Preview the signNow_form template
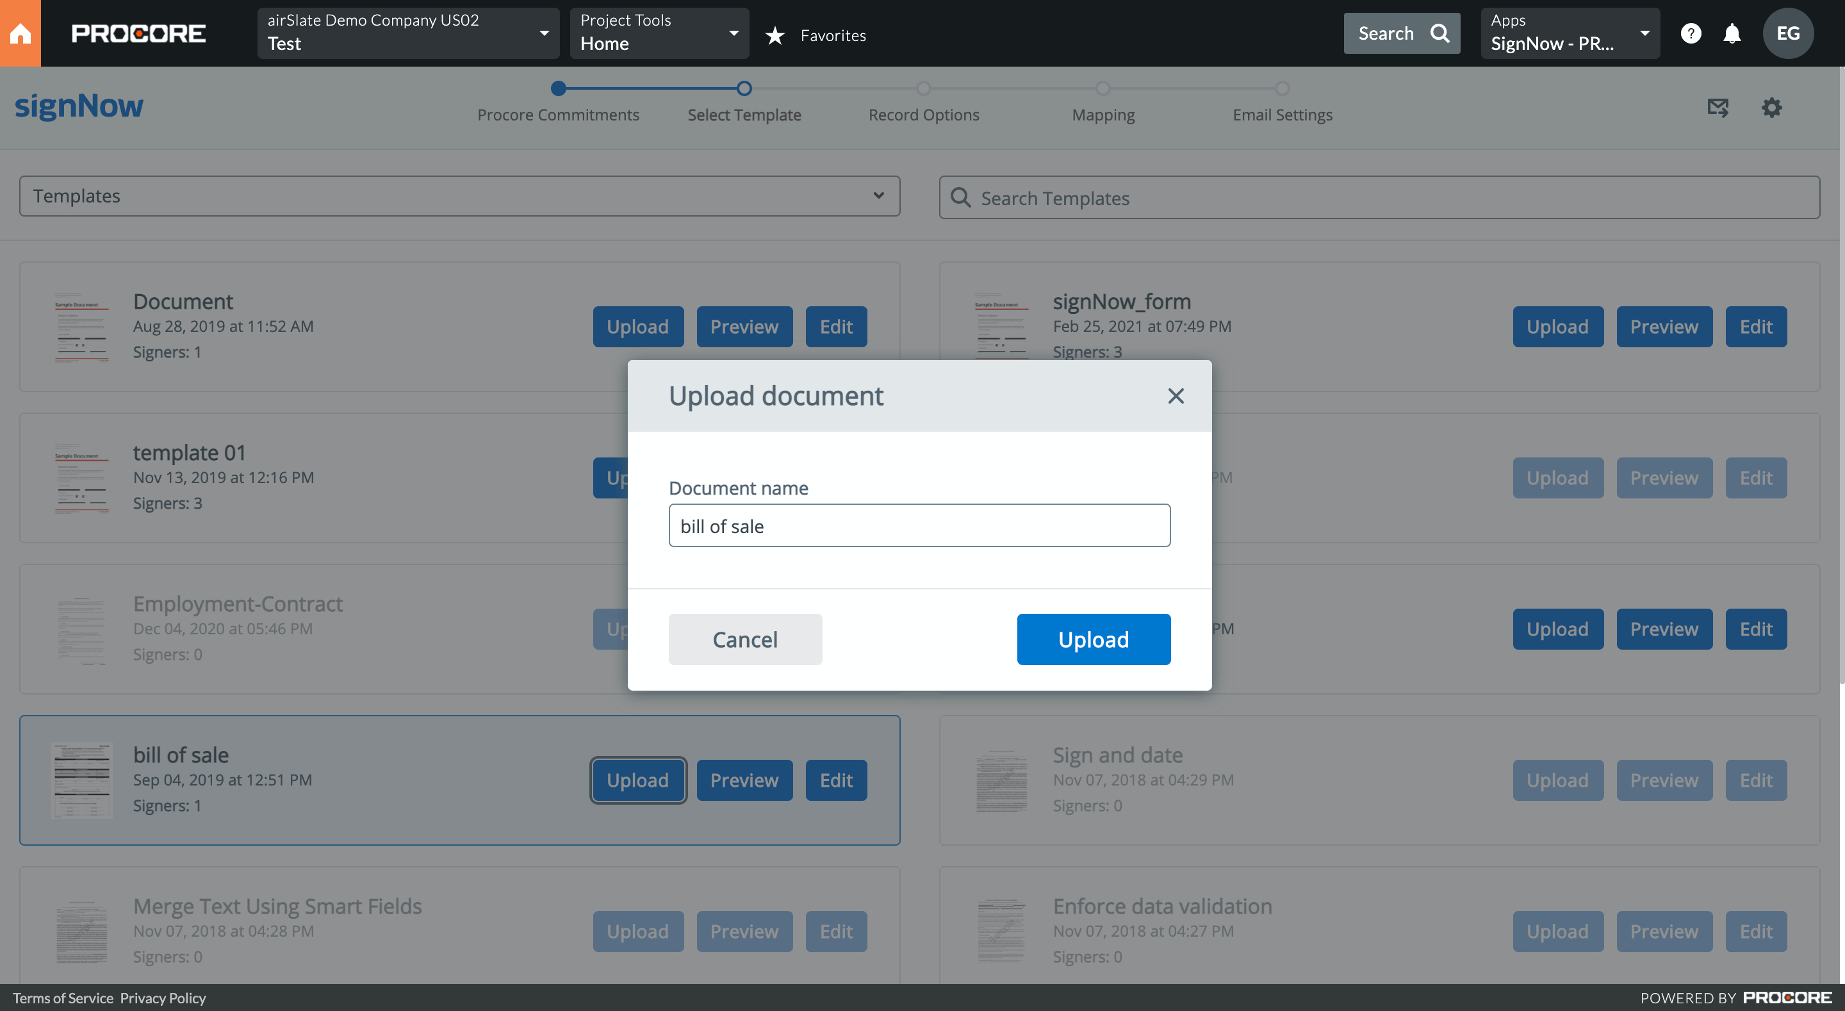This screenshot has width=1845, height=1011. [1664, 326]
